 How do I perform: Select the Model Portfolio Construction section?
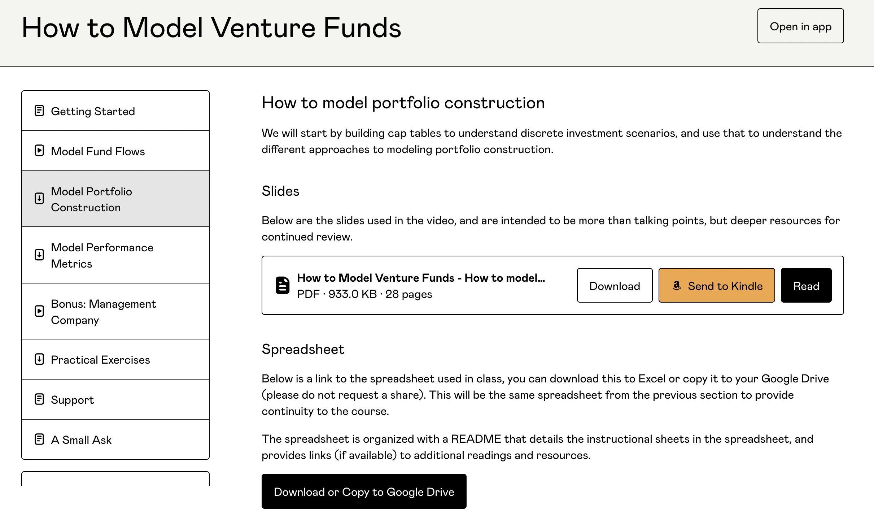115,199
